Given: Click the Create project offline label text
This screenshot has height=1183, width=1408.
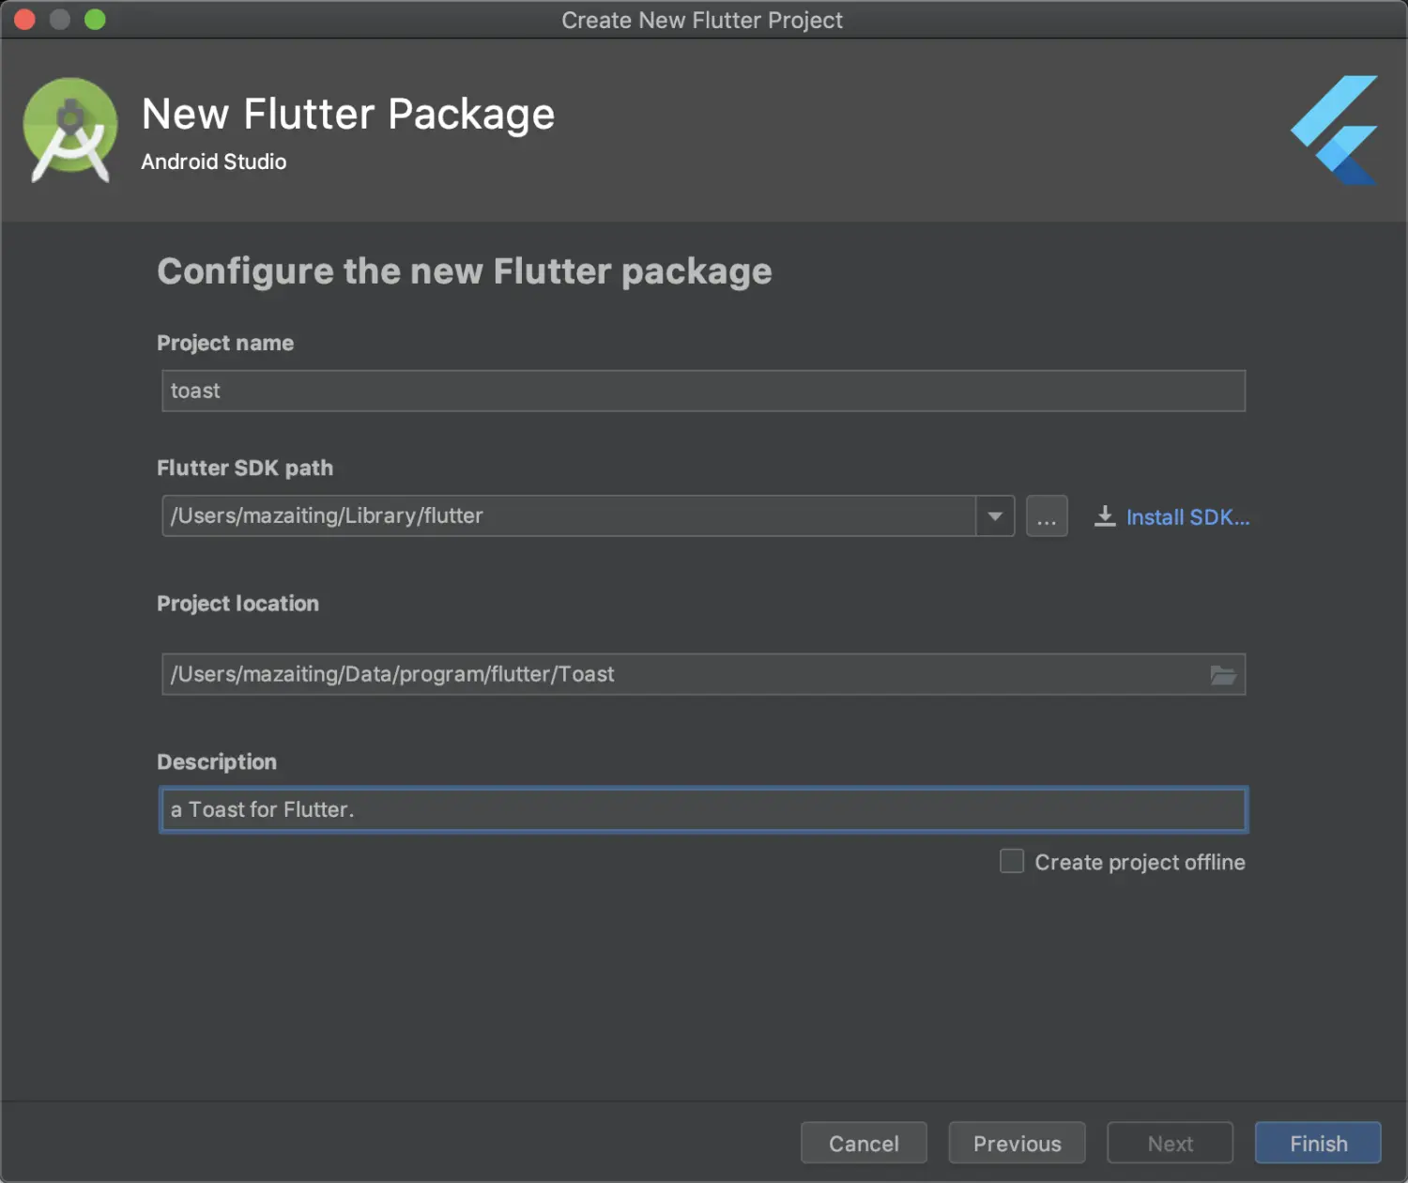Looking at the screenshot, I should [1140, 862].
